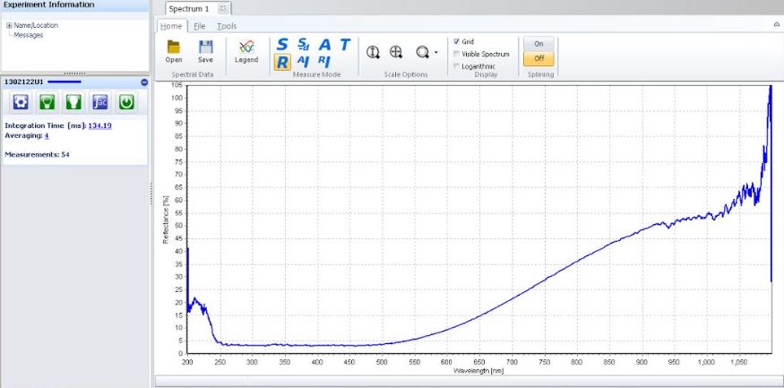Screen dimensions: 784x388
Task: Select the Absorbance (A) measure mode
Action: [x=324, y=44]
